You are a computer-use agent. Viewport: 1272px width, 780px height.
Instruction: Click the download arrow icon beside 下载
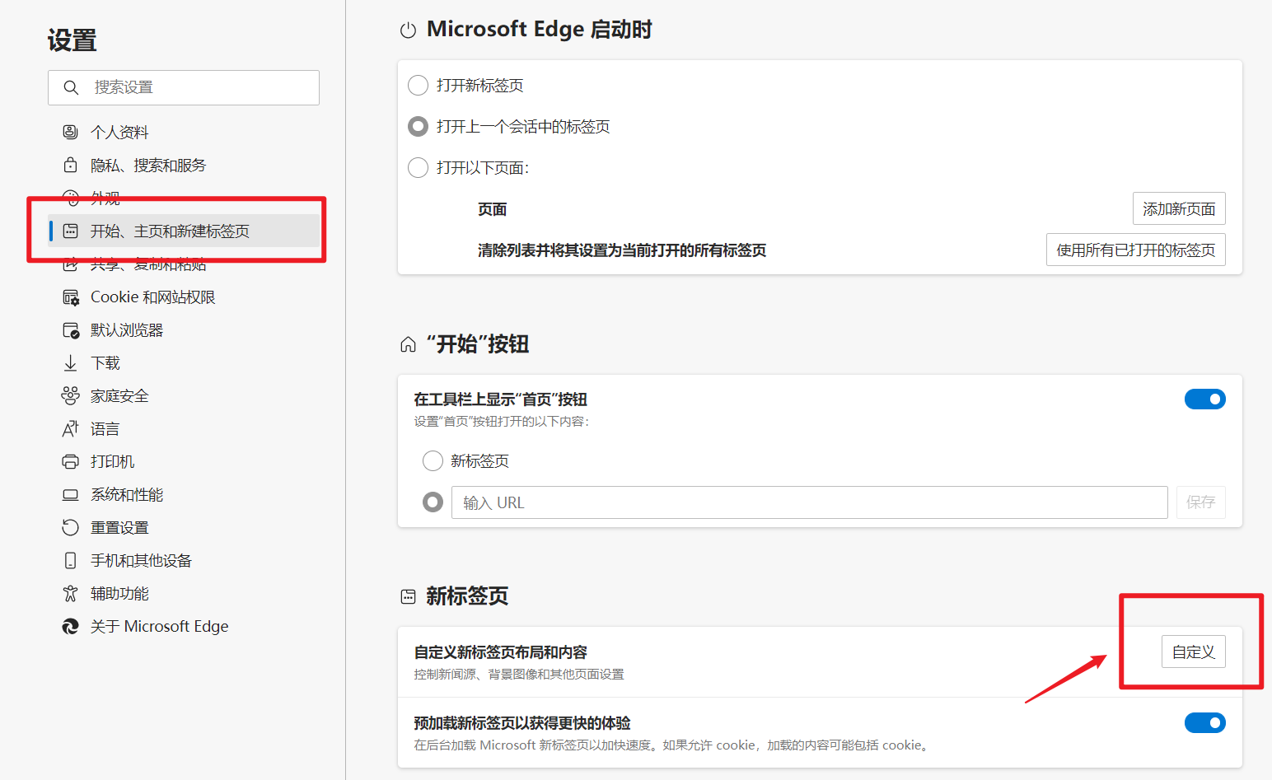71,363
